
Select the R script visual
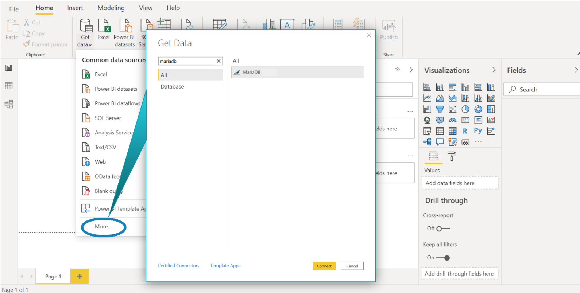click(465, 131)
